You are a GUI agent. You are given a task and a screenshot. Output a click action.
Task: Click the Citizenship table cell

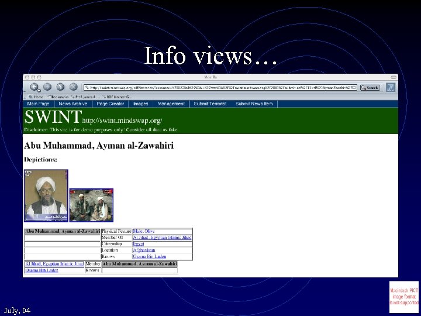click(116, 244)
